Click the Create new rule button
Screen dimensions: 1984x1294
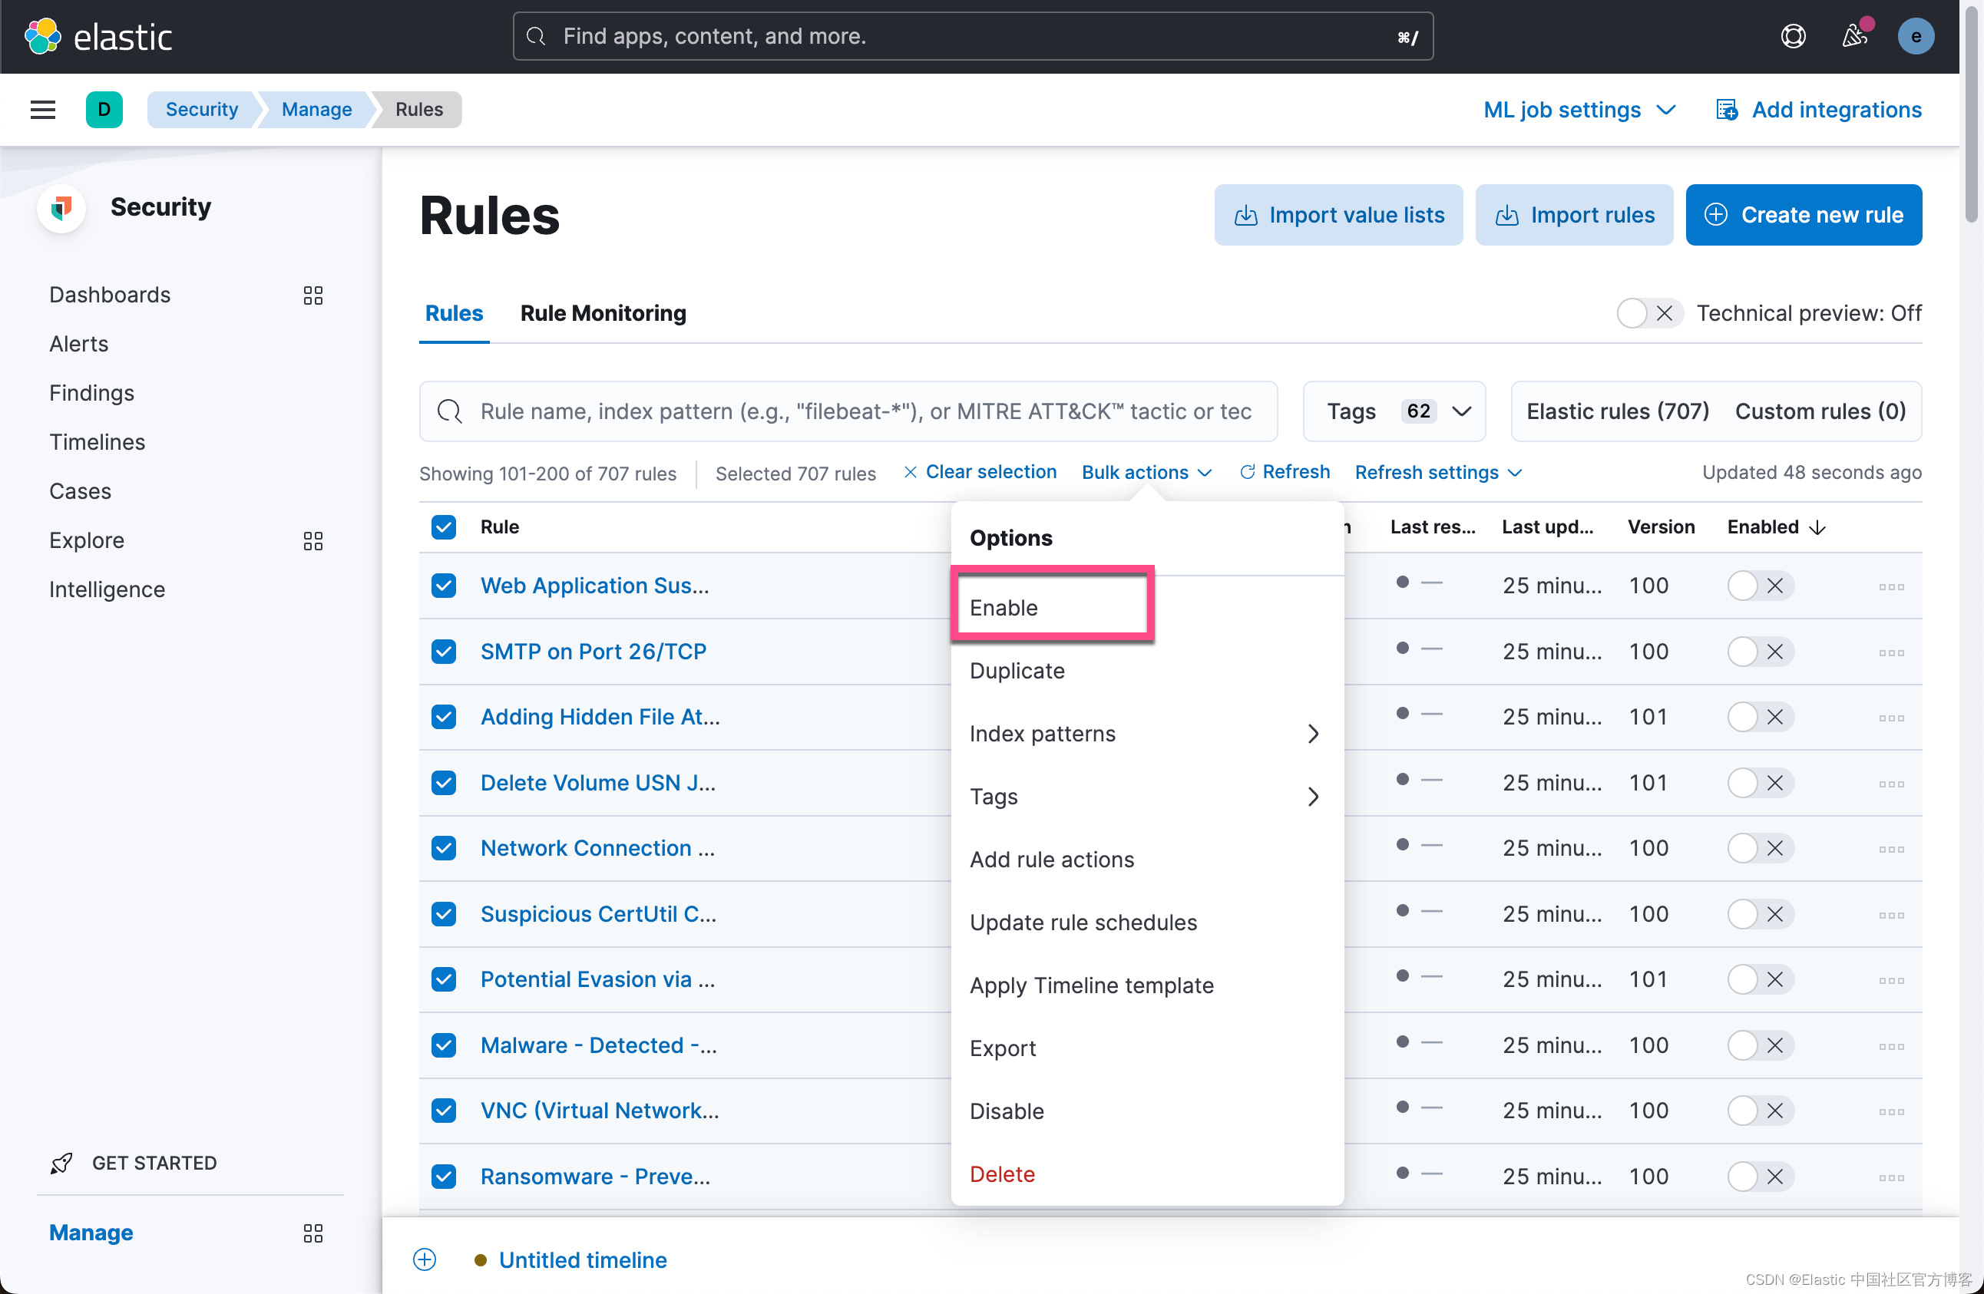1804,215
